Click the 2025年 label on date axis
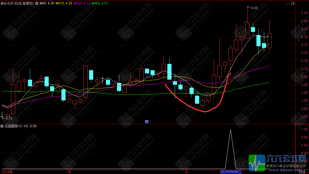The width and height of the screenshot is (309, 174). [7, 172]
